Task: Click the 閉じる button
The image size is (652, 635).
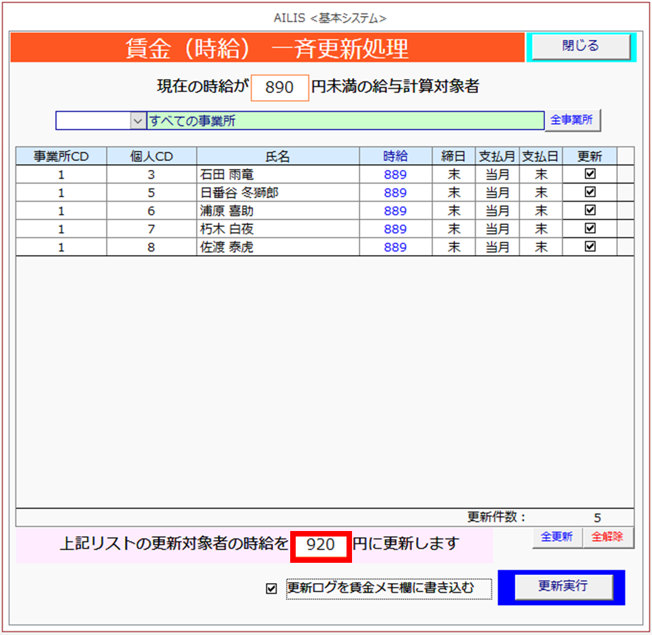Action: 580,46
